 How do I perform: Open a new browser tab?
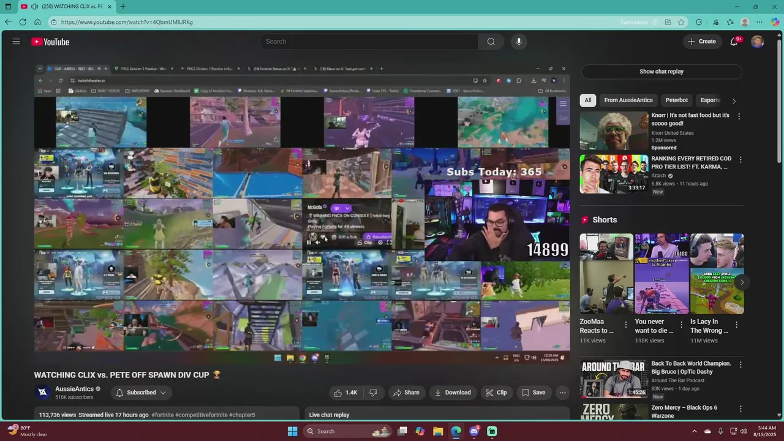pos(123,7)
